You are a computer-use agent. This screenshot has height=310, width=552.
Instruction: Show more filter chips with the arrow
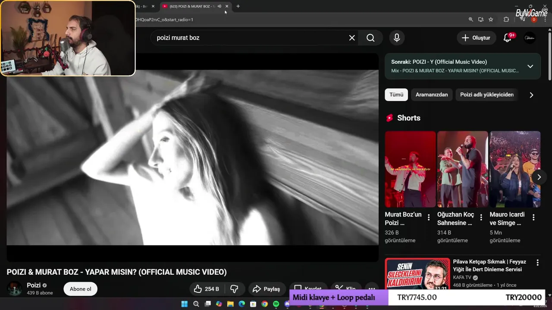click(531, 95)
